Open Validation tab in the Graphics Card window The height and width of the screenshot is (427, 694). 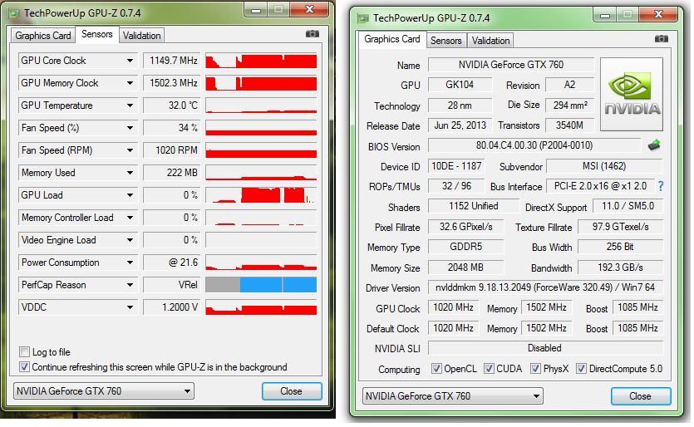point(490,41)
